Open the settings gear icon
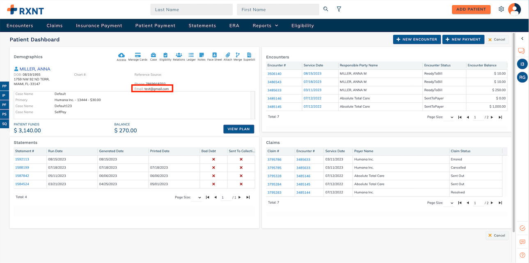The width and height of the screenshot is (529, 263). pyautogui.click(x=501, y=9)
